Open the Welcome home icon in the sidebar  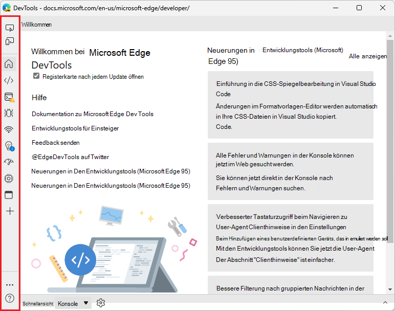click(9, 64)
